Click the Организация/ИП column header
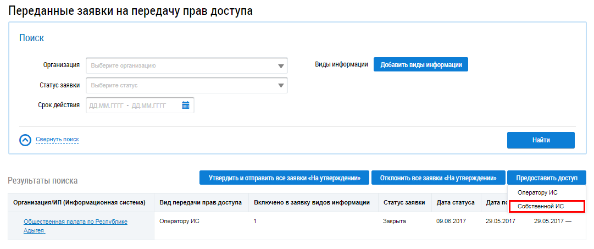This screenshot has width=594, height=249. (x=79, y=203)
